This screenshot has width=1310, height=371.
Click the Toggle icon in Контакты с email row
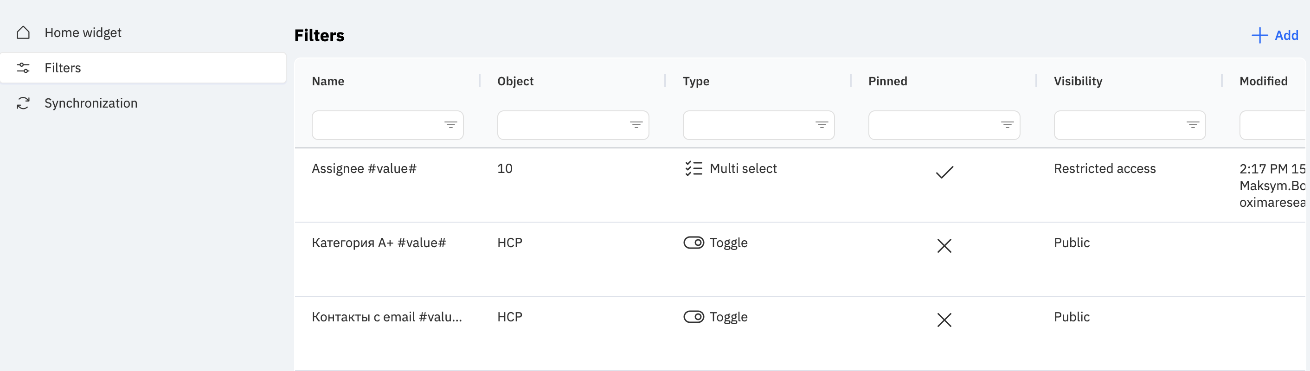(x=694, y=317)
